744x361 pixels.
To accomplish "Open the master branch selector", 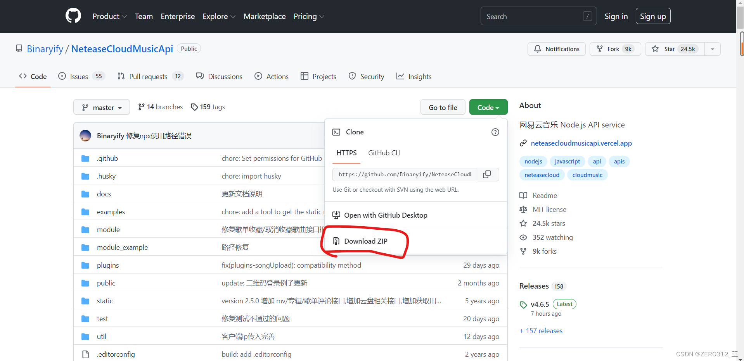I will tap(102, 107).
